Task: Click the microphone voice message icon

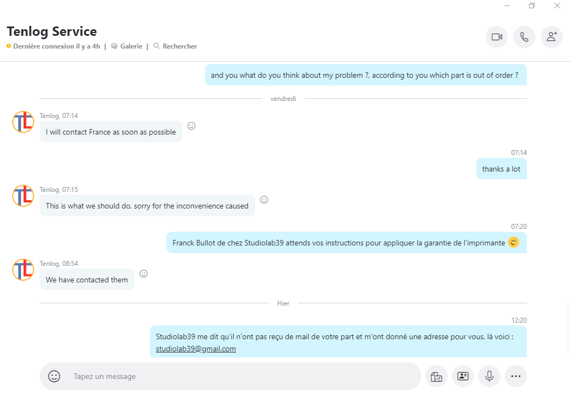Action: click(x=489, y=376)
